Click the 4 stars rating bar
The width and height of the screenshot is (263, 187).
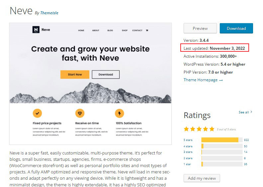tap(222, 146)
